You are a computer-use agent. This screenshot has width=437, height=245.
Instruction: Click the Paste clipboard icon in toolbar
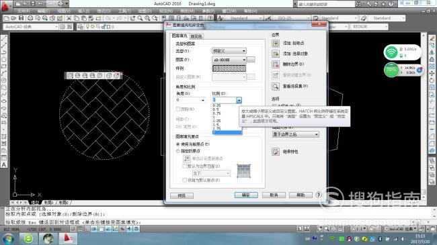[x=83, y=18]
